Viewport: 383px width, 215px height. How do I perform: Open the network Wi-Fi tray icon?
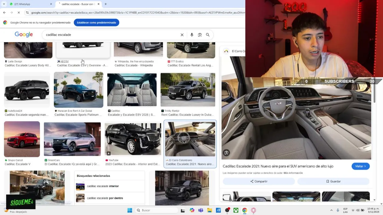point(353,210)
